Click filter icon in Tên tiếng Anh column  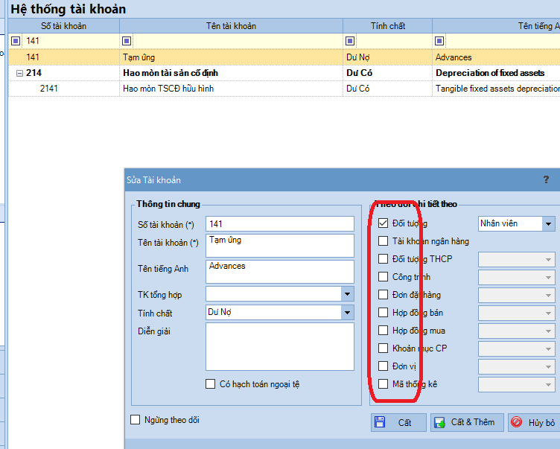pos(439,41)
